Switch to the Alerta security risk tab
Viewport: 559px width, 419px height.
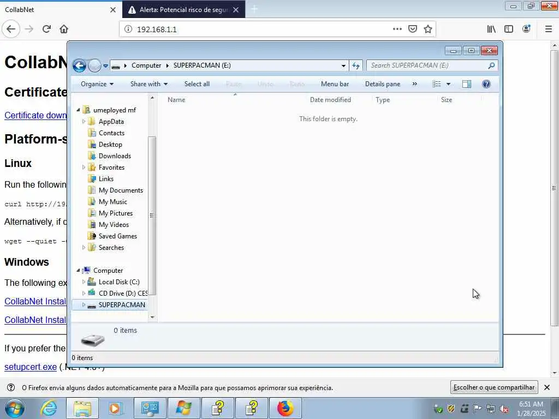click(183, 10)
